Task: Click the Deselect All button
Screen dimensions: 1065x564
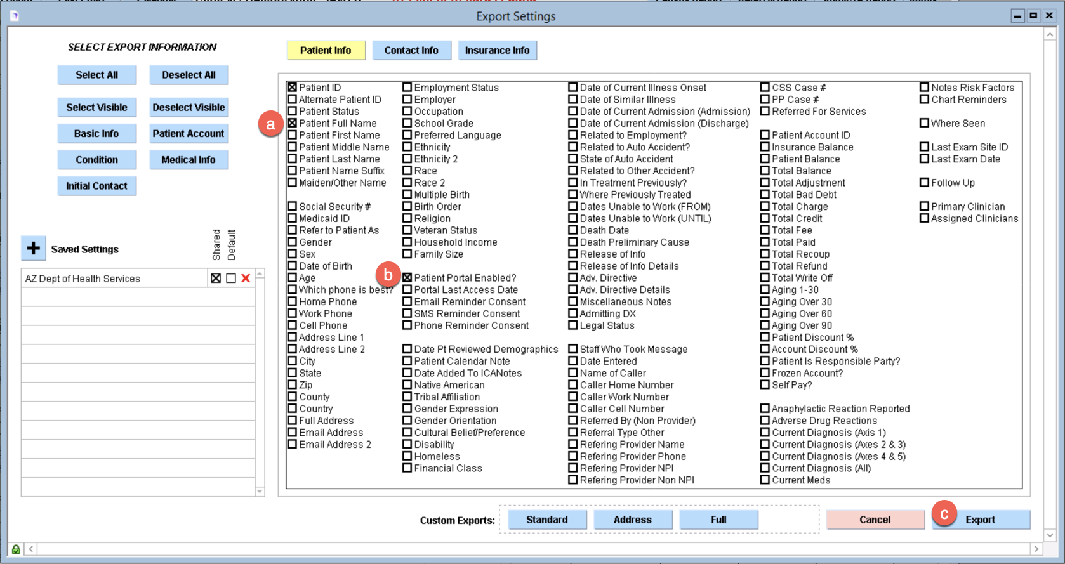Action: [x=189, y=75]
